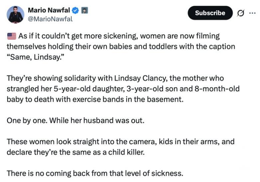Screen dimensions: 260x182
Task: Click the Mario Nawfal display name
Action: (49, 10)
